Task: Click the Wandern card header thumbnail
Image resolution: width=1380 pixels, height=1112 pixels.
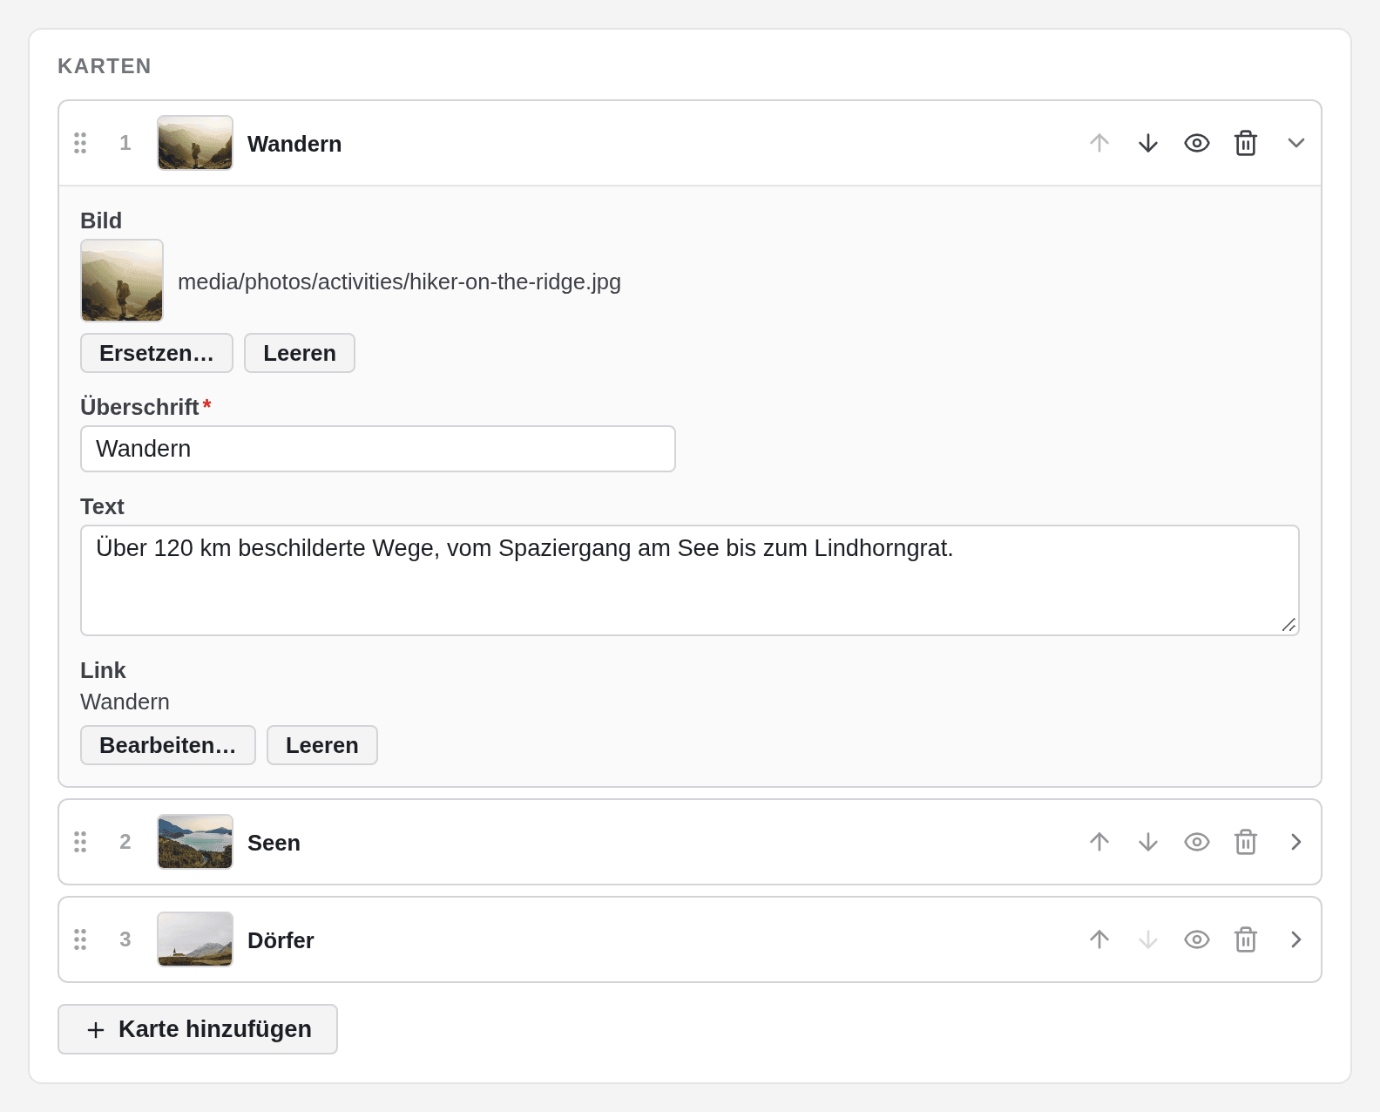Action: point(195,143)
